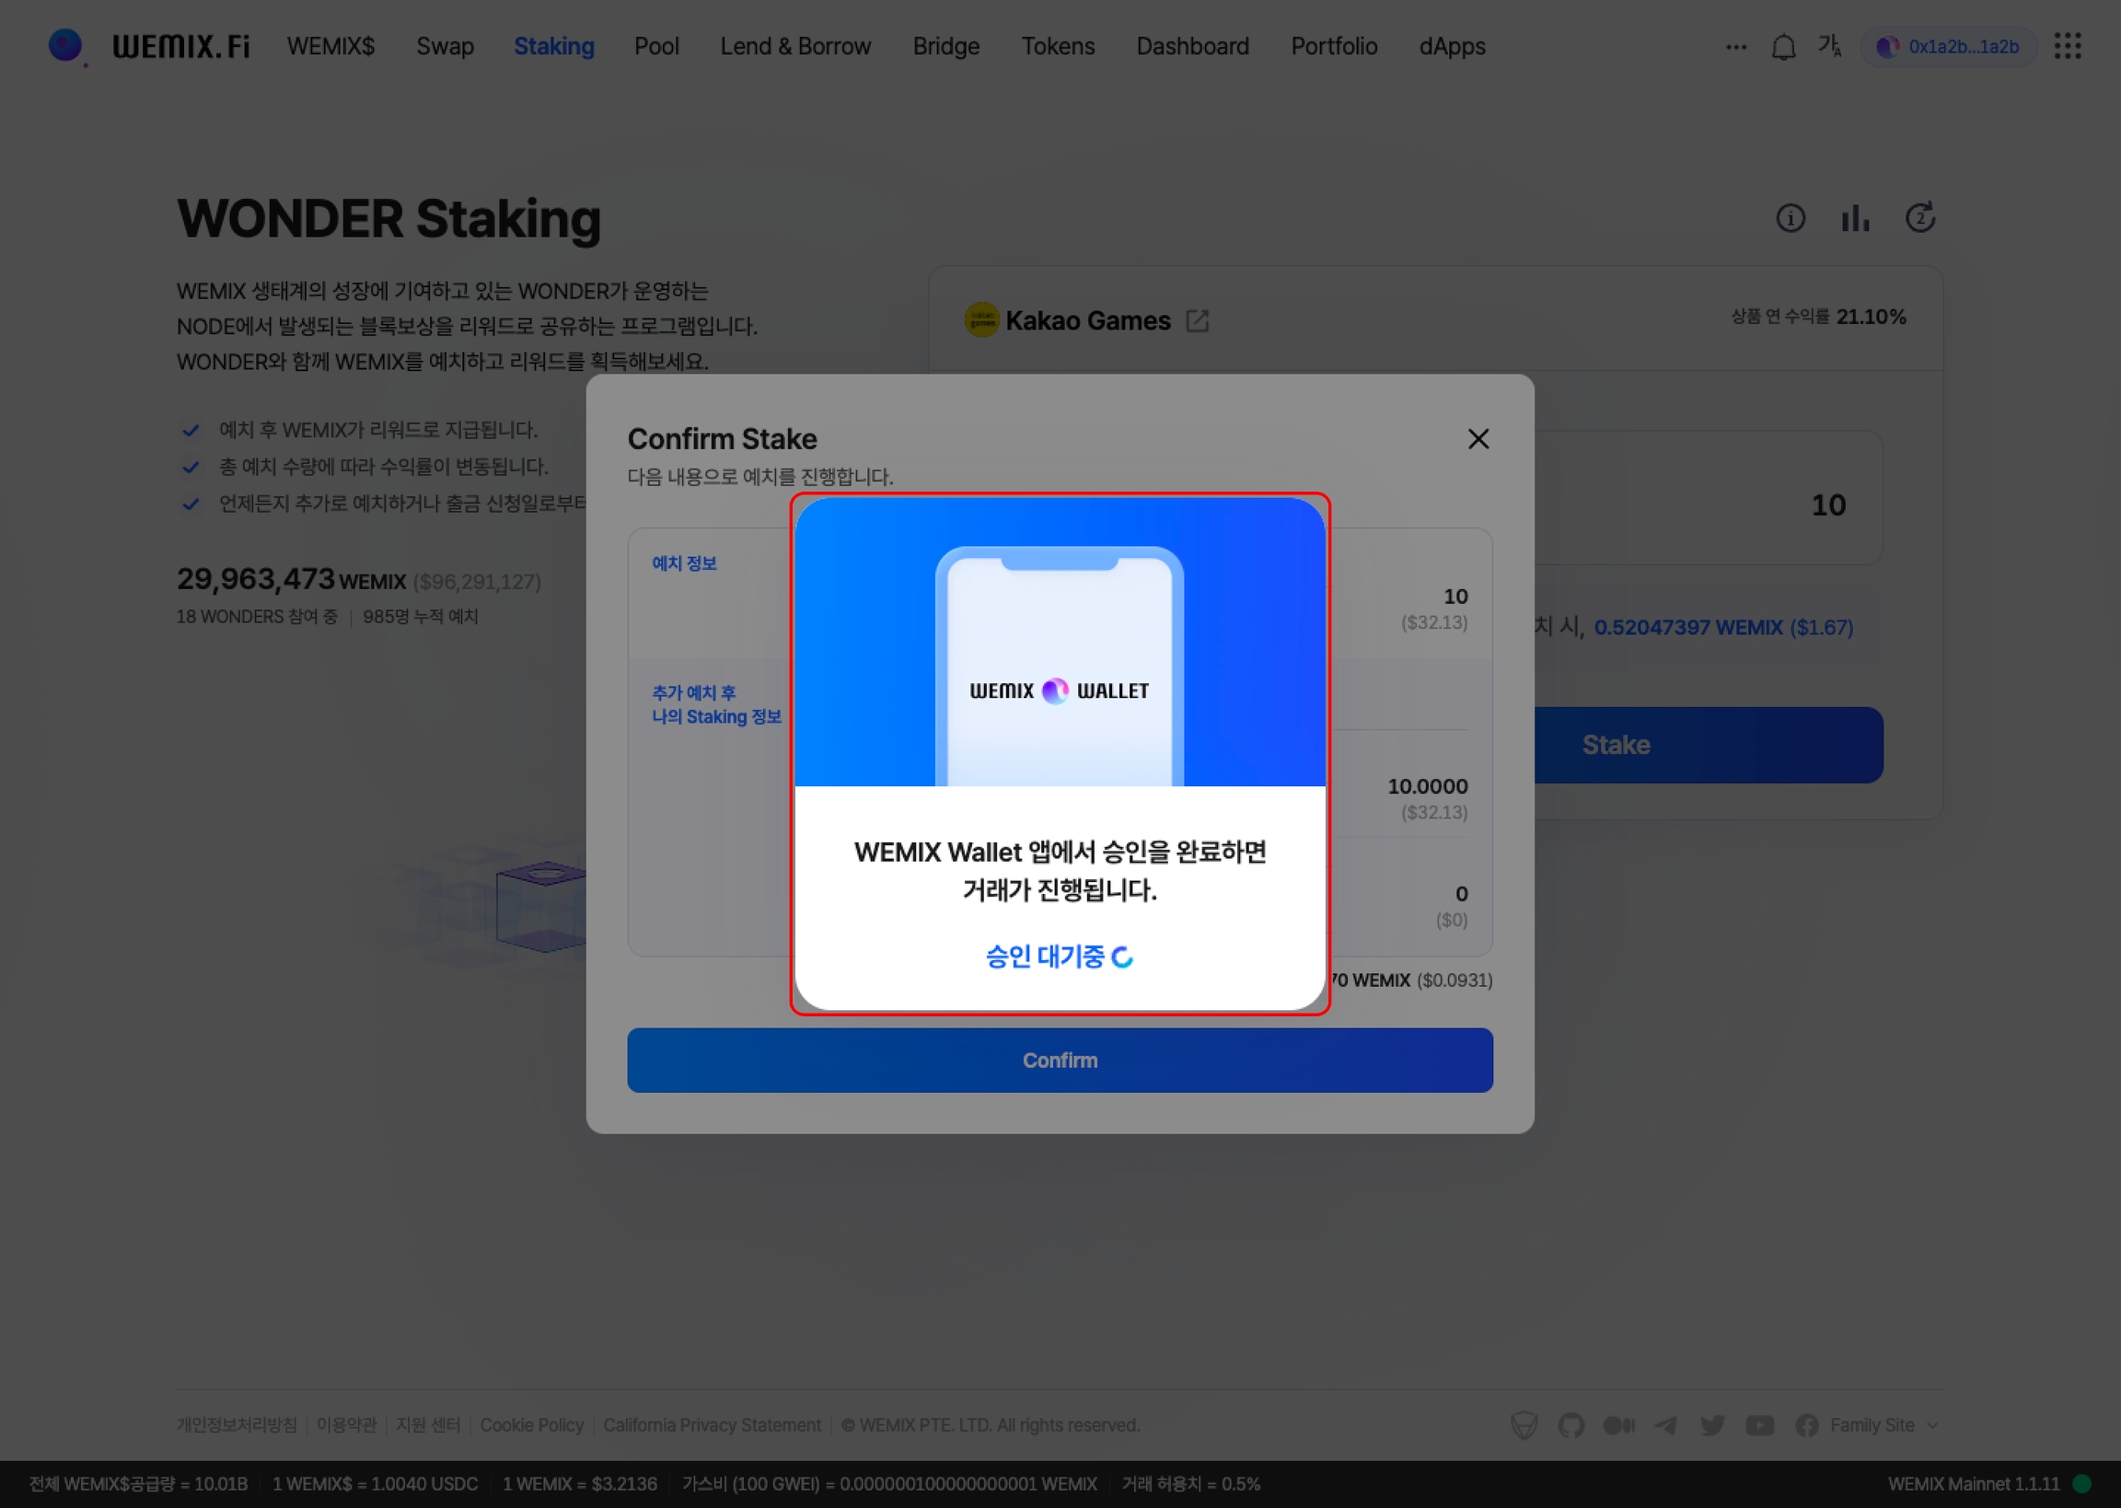Open the staking info circle icon
Viewport: 2121px width, 1508px height.
(x=1791, y=218)
